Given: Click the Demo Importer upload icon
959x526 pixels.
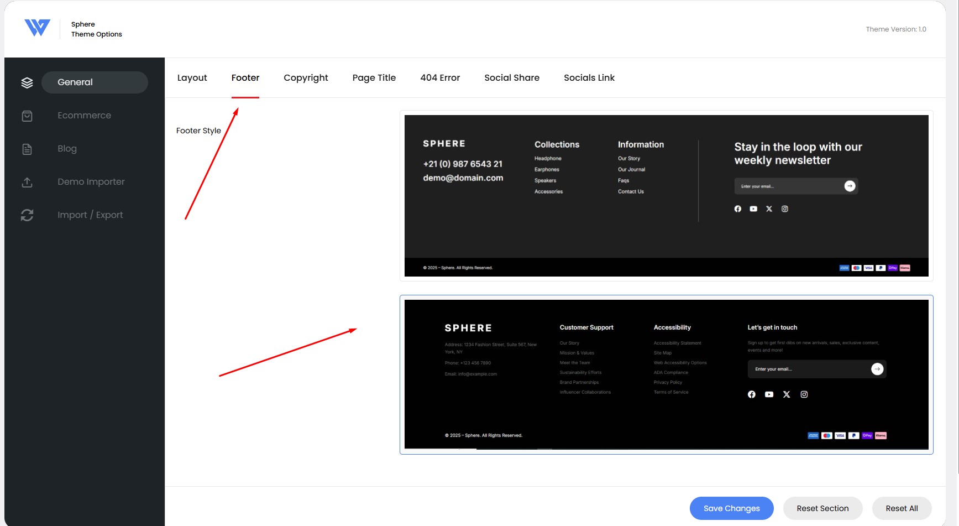Looking at the screenshot, I should (27, 182).
